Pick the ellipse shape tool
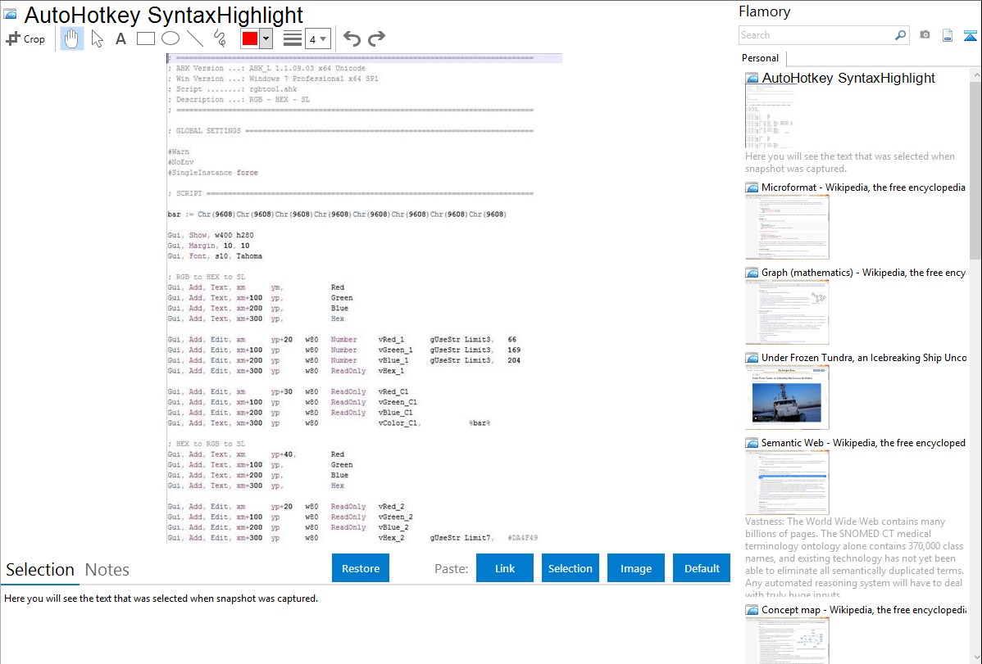This screenshot has width=982, height=664. click(170, 38)
